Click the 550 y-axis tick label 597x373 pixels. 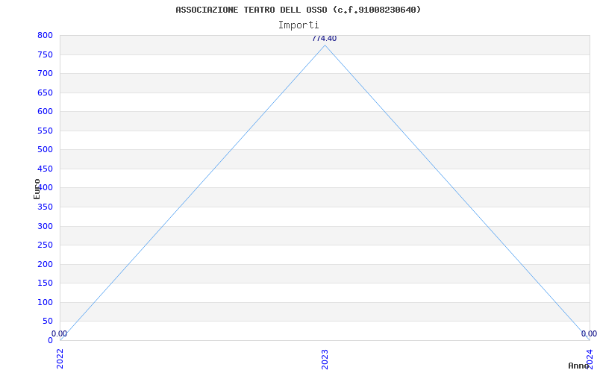click(45, 131)
